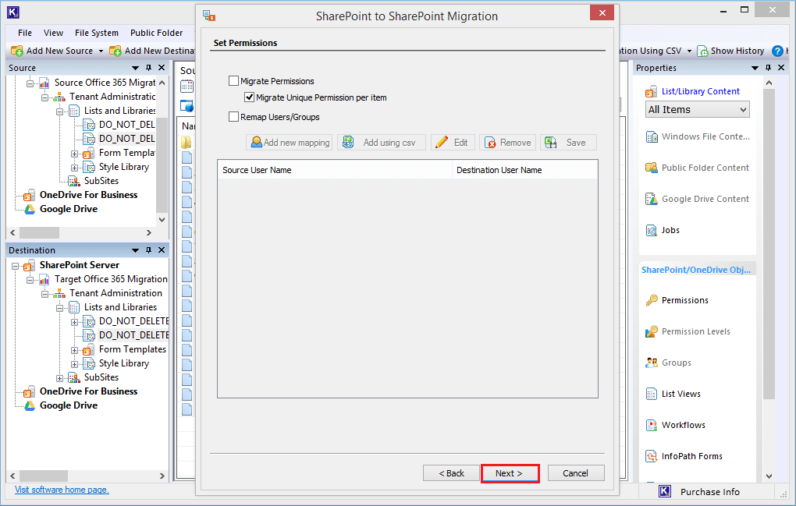
Task: Click the InfoPath Forms icon
Action: [x=652, y=456]
